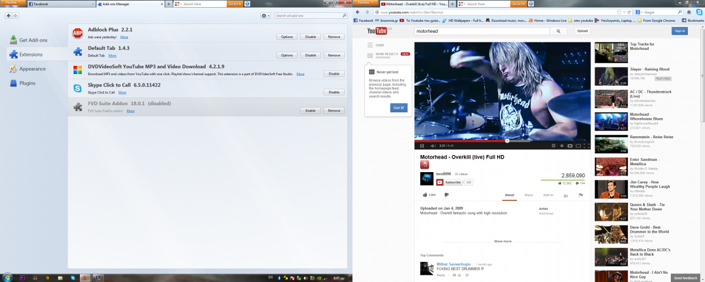This screenshot has width=705, height=282.
Task: Click the Skype toolbar icon in YouTube window
Action: point(700,12)
